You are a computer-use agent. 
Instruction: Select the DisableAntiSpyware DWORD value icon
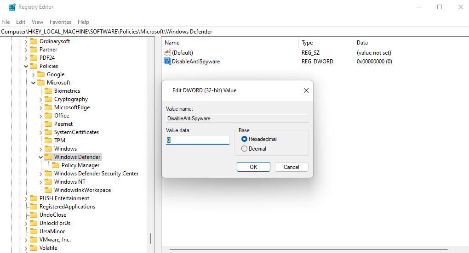167,61
